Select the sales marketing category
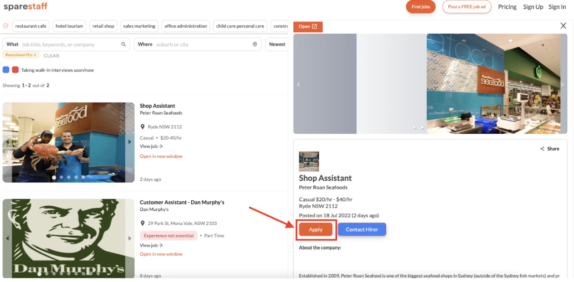This screenshot has width=574, height=282. click(139, 26)
